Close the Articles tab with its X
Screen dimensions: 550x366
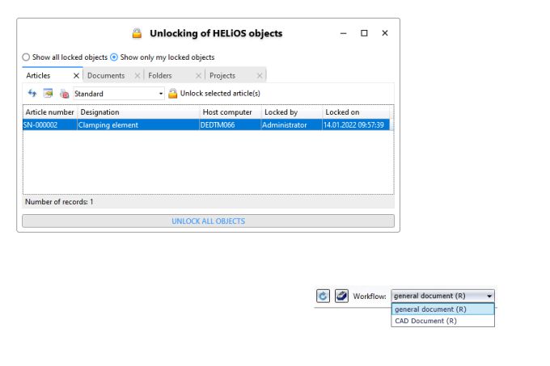point(76,76)
